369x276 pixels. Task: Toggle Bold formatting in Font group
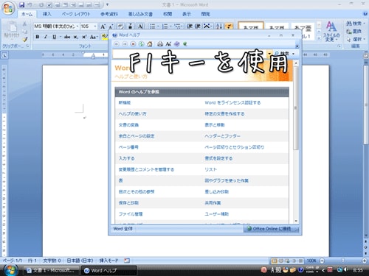tap(38, 37)
